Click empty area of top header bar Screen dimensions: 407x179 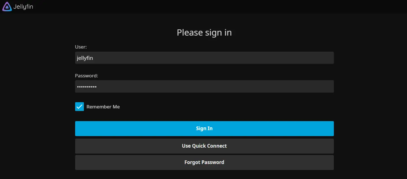[220, 6]
